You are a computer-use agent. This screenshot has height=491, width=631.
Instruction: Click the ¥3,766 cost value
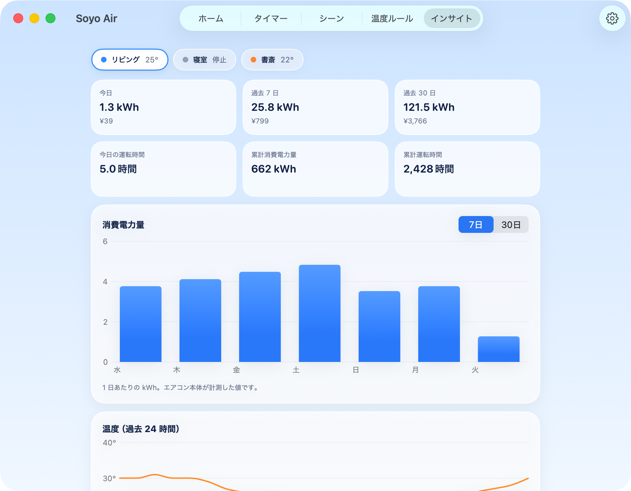tap(415, 121)
